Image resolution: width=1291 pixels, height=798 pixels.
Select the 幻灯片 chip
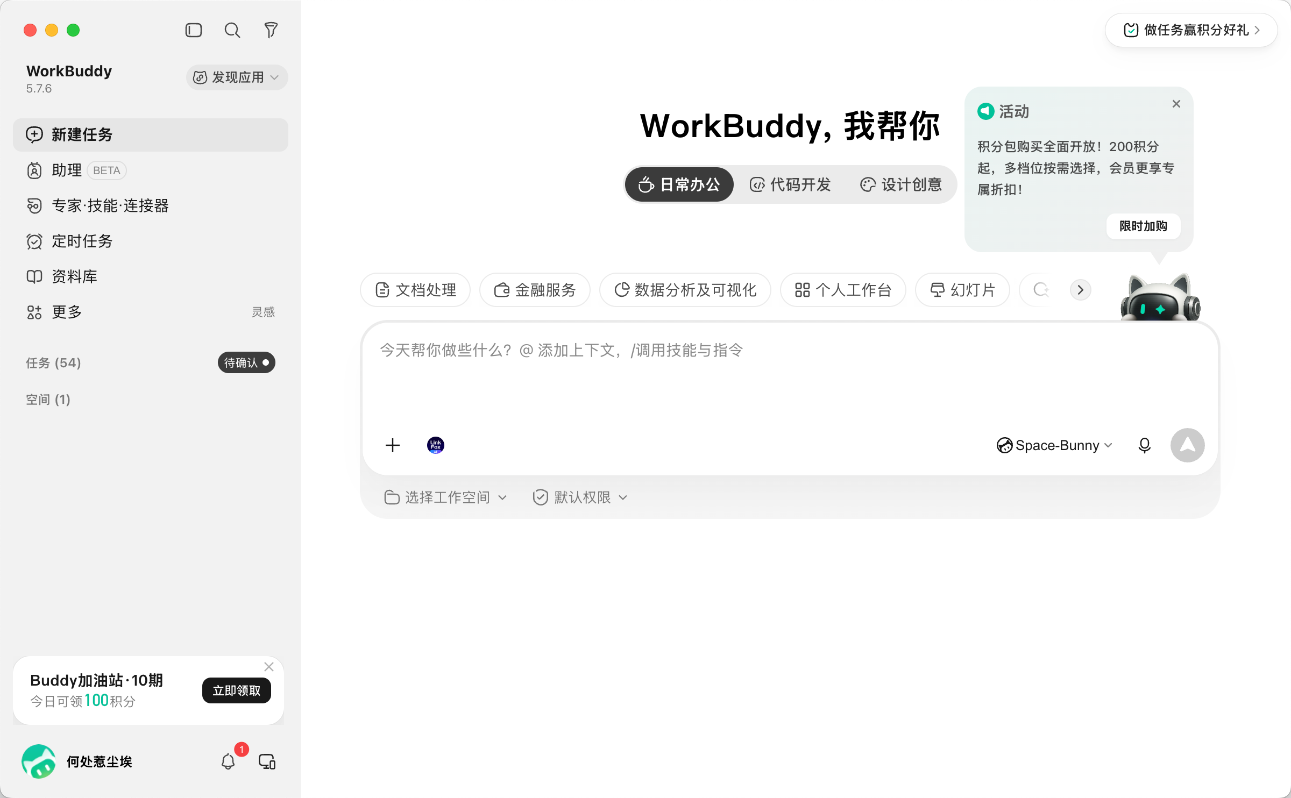tap(962, 290)
